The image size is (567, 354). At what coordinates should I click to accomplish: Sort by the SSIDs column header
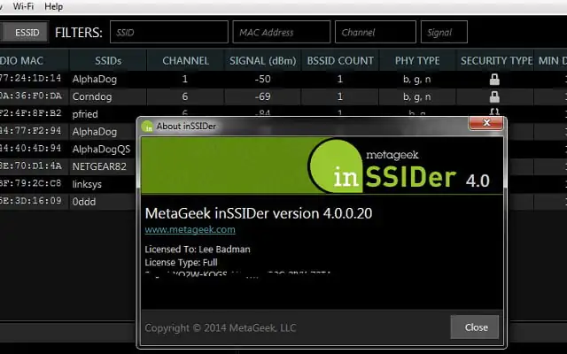pos(108,60)
